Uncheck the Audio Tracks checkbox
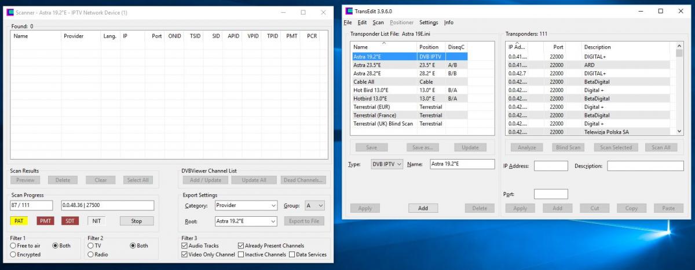The width and height of the screenshot is (695, 270). (185, 246)
